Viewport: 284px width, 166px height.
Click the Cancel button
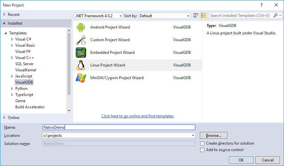[x=268, y=160]
